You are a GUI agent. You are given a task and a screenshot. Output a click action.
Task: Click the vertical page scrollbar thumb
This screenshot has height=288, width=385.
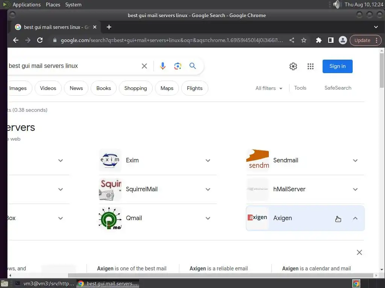pyautogui.click(x=382, y=70)
